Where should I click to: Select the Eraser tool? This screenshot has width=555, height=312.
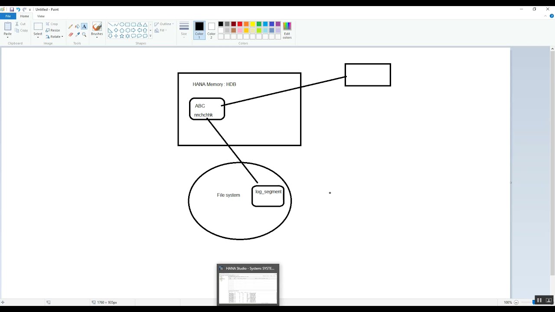click(x=71, y=35)
